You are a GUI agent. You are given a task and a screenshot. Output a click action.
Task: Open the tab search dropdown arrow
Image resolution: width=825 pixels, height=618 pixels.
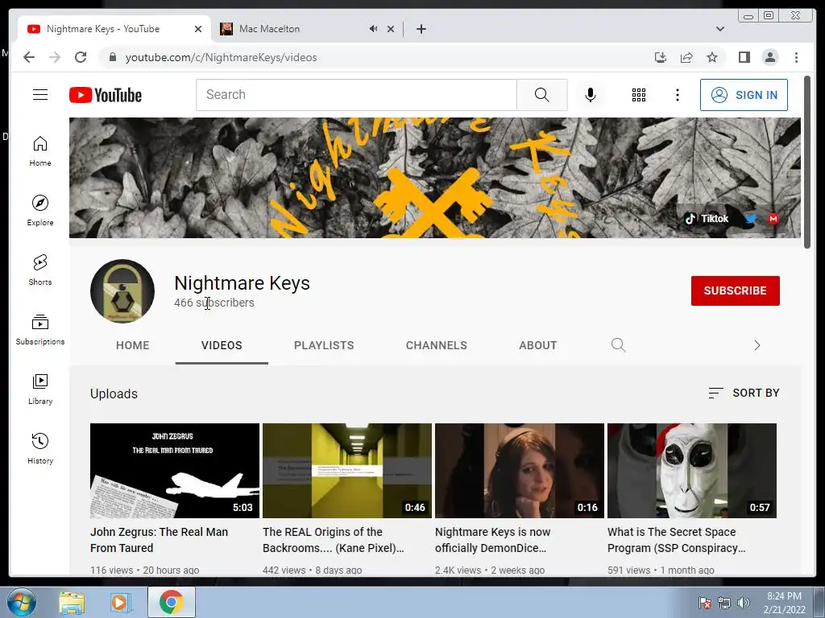tap(719, 29)
